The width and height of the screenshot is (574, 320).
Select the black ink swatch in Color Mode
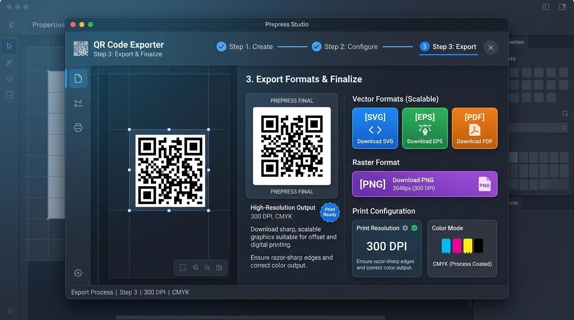click(478, 246)
